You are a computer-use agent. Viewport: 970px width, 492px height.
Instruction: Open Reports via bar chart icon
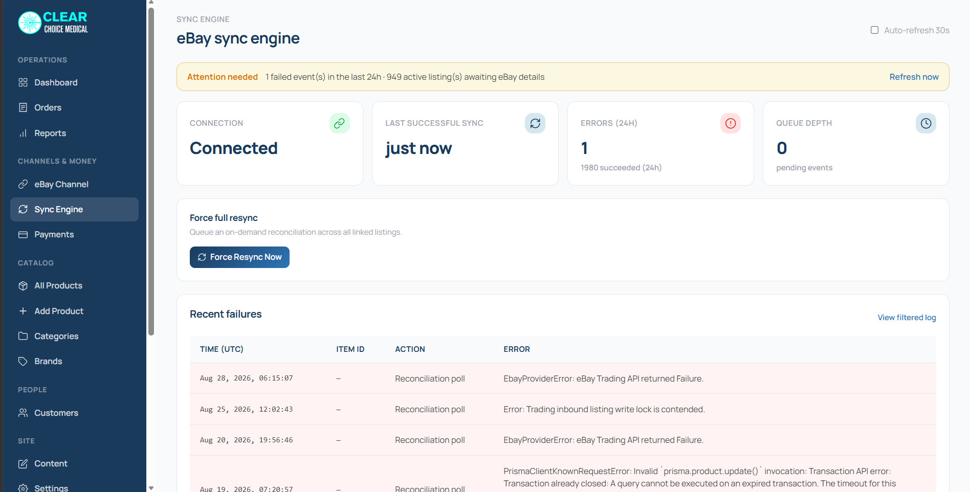[x=23, y=133]
